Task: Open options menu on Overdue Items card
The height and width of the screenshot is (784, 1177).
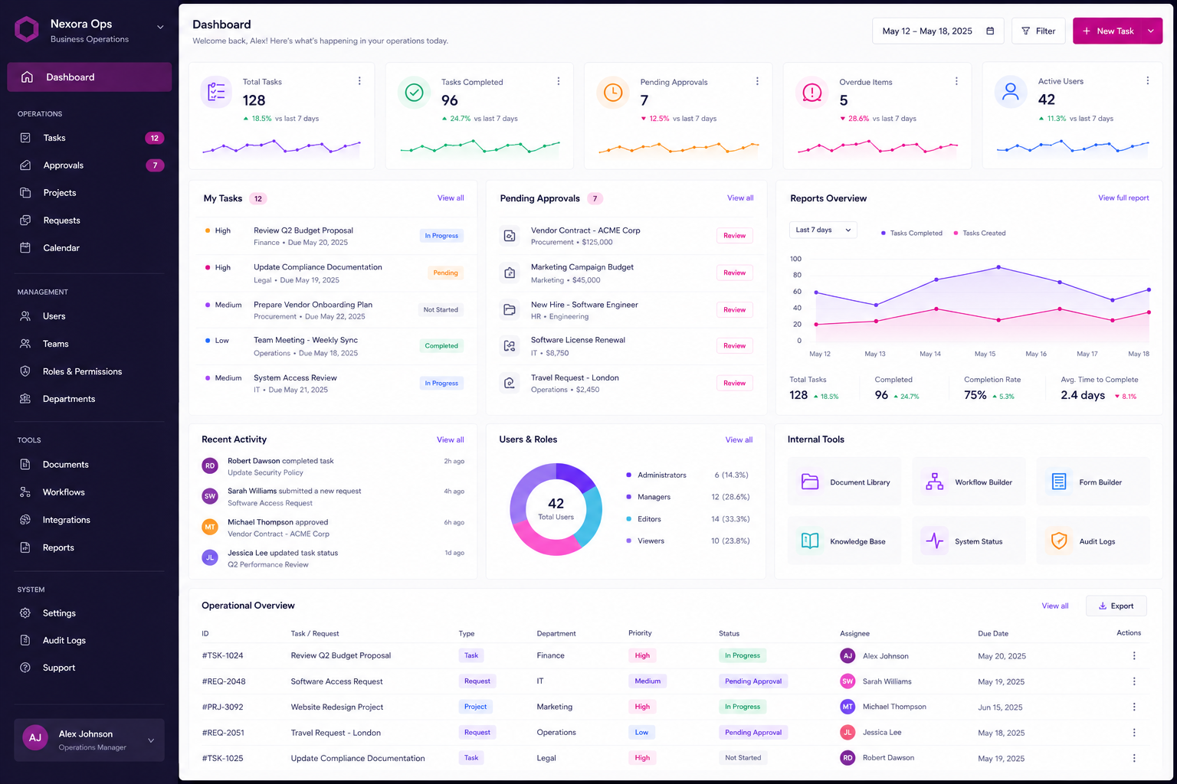Action: [956, 80]
